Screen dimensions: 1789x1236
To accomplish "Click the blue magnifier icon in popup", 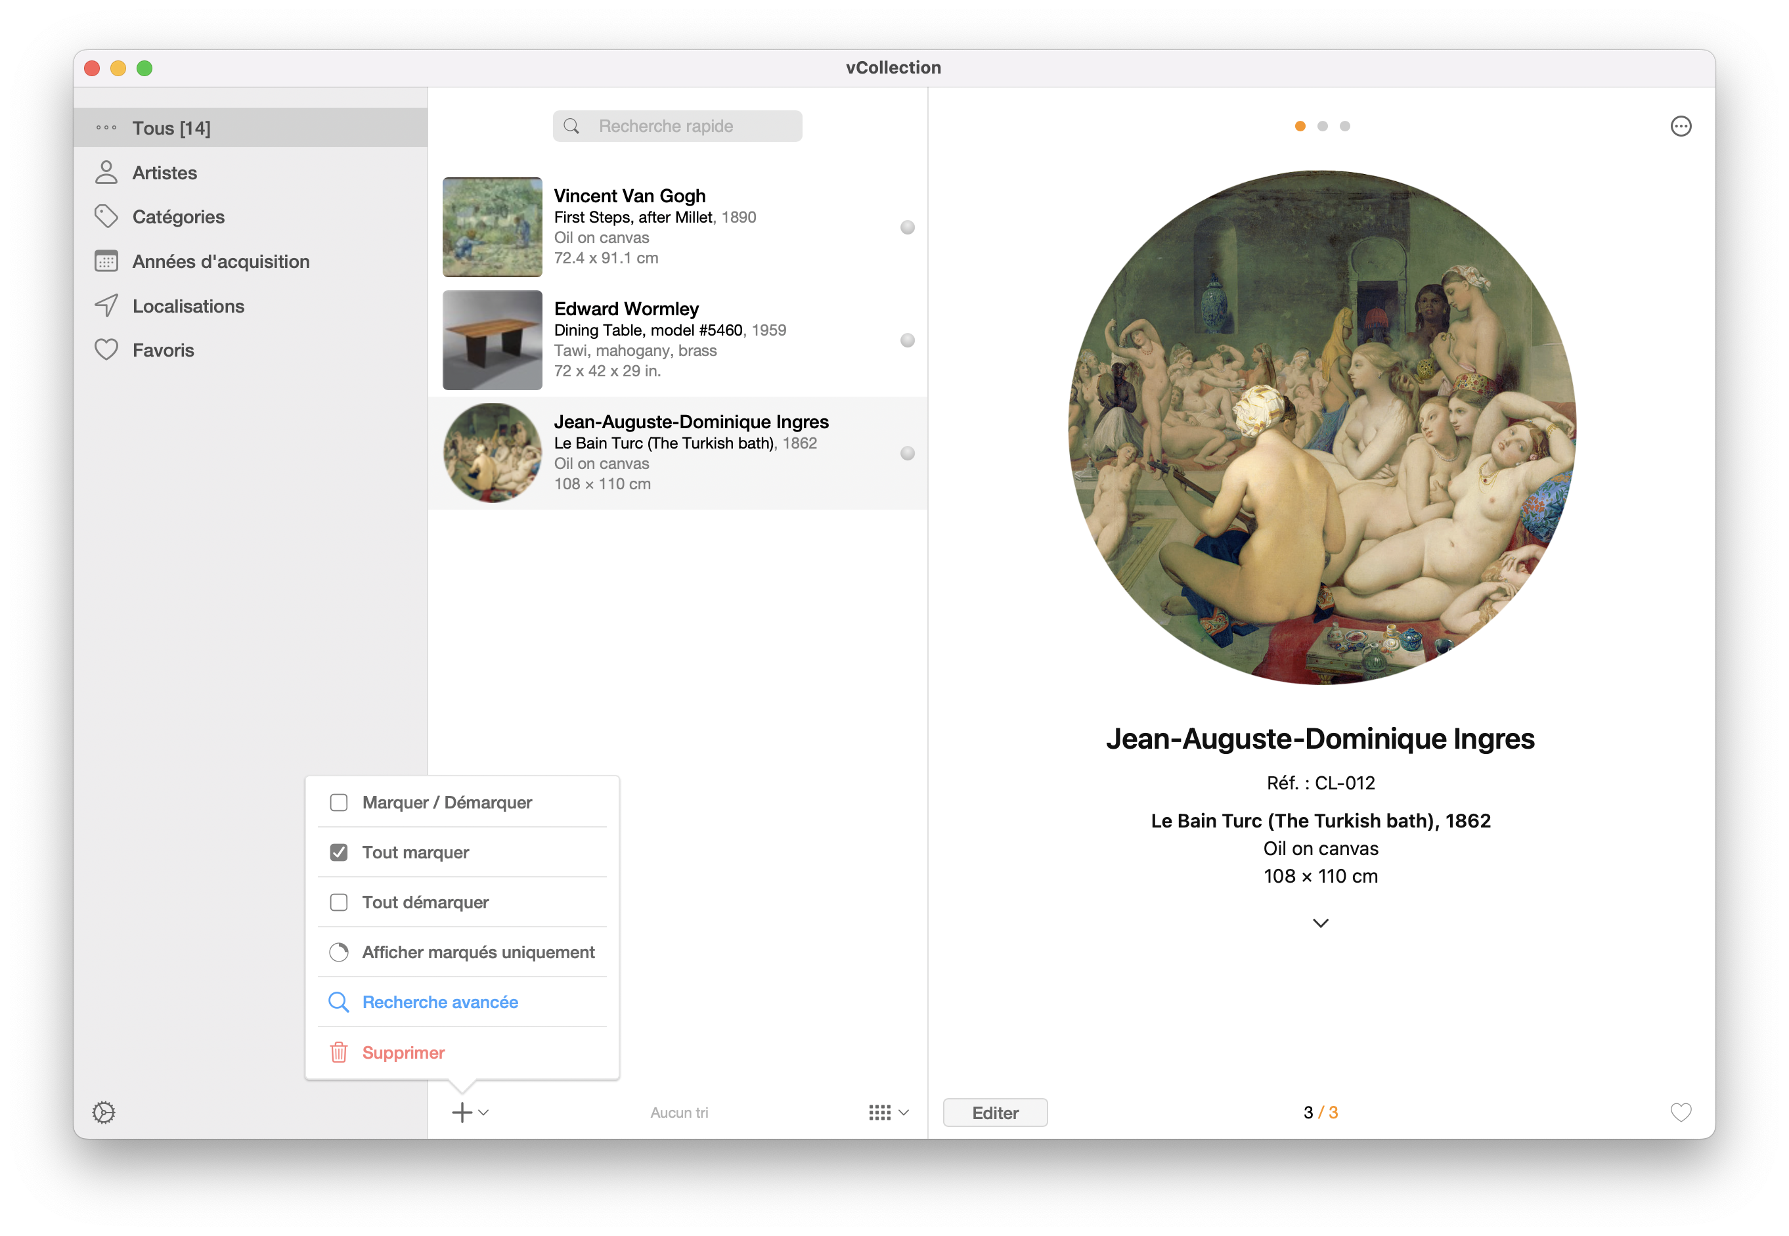I will click(338, 1002).
